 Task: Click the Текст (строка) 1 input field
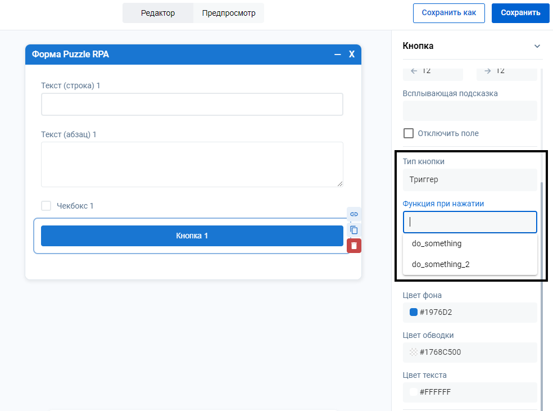192,105
